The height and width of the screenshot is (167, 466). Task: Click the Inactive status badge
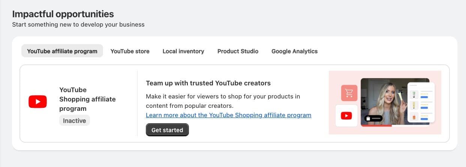pos(75,121)
